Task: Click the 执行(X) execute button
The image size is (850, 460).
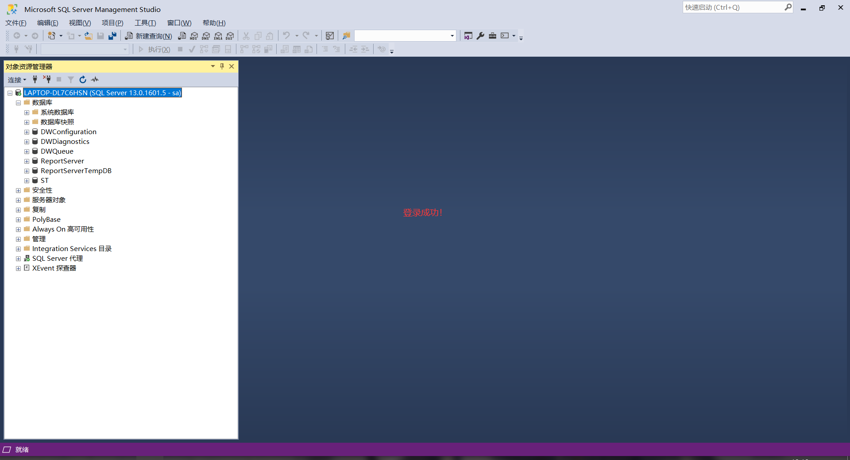Action: (x=154, y=50)
